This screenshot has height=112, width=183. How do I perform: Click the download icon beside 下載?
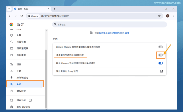(x=12, y=71)
